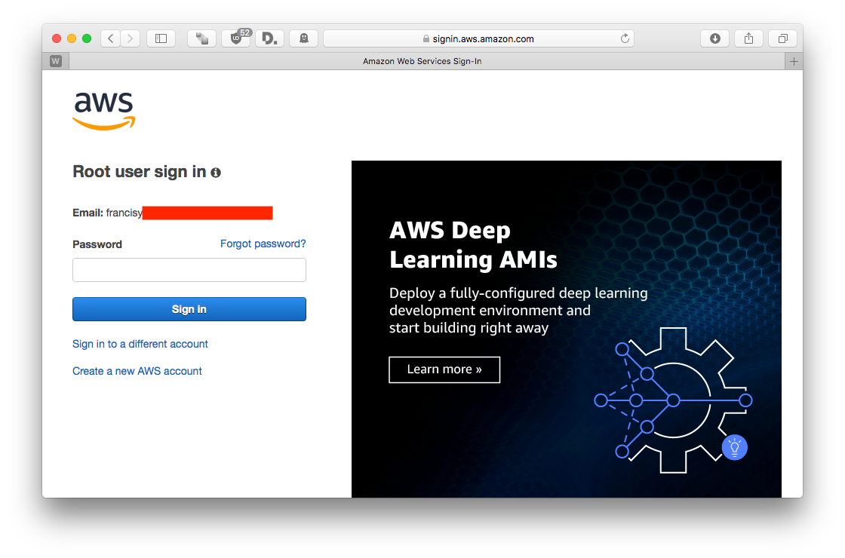Viewport: 845px width, 558px height.
Task: Click the signin.aws.amazon.com address bar
Action: [478, 38]
